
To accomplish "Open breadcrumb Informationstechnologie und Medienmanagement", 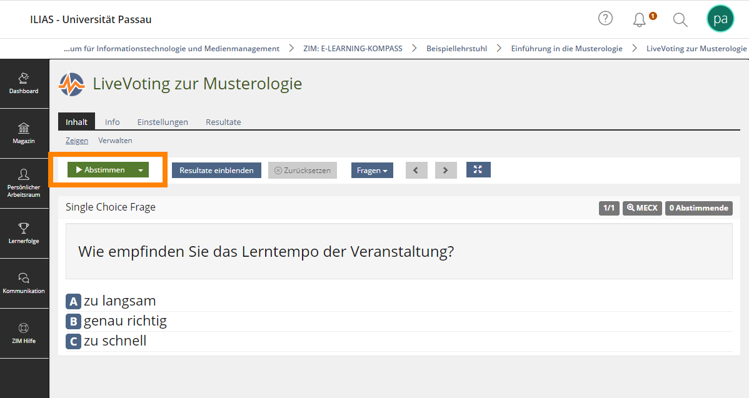I will 171,49.
